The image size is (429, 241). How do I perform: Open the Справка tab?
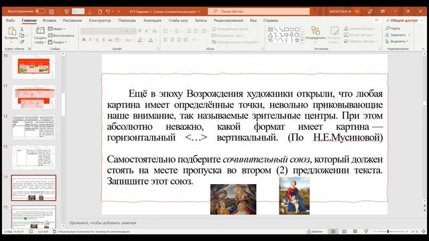click(x=270, y=21)
